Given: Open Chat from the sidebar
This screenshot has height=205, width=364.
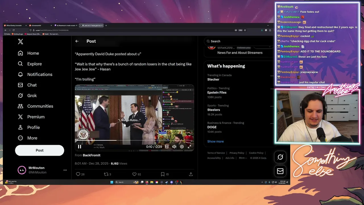Looking at the screenshot, I should click(27, 85).
